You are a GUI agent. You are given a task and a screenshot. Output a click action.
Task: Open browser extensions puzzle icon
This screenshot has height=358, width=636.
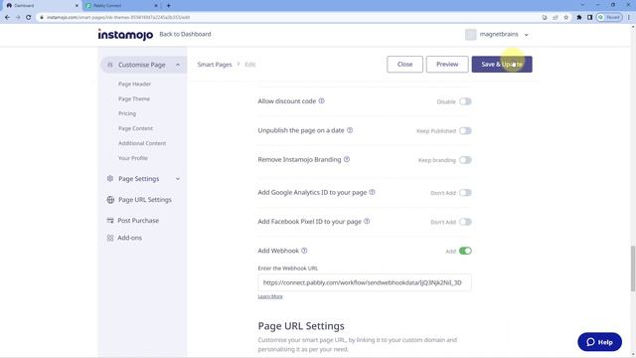[579, 18]
